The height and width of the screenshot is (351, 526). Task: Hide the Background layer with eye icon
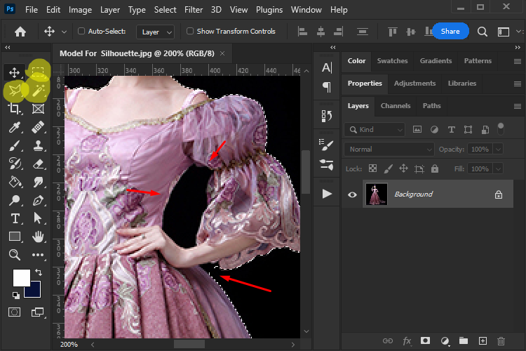353,194
